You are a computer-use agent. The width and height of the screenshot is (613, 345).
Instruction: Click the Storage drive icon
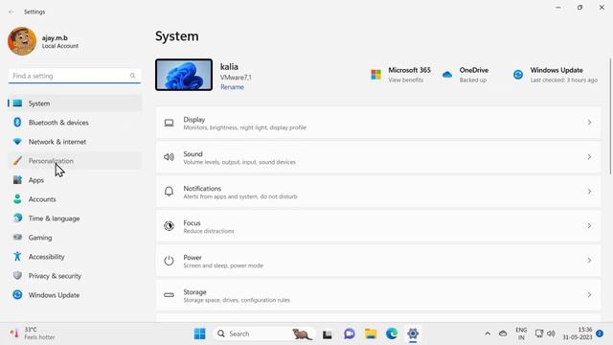click(x=169, y=294)
